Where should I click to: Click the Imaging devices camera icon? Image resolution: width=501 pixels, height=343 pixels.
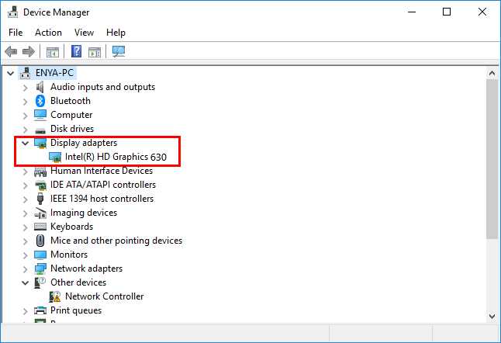pos(40,213)
